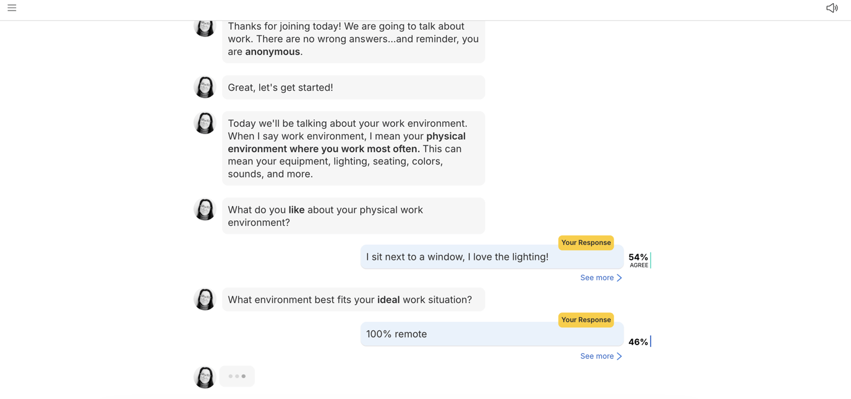The height and width of the screenshot is (399, 851).
Task: Click the "Great, let's get started!" message
Action: [353, 88]
